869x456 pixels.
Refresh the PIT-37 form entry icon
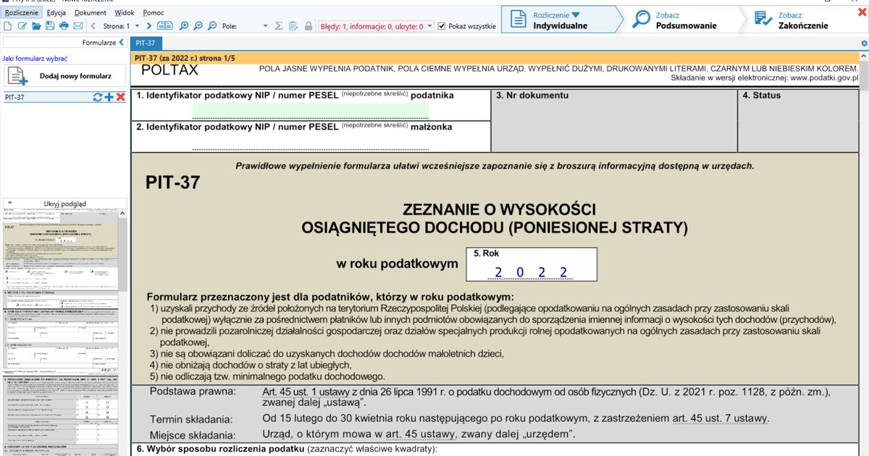[98, 96]
